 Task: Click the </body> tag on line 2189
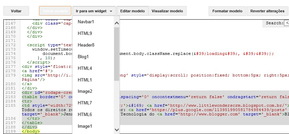pos(31,131)
